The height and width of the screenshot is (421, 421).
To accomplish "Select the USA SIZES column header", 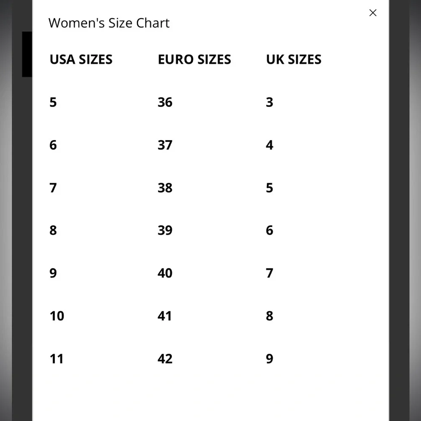I will 81,59.
